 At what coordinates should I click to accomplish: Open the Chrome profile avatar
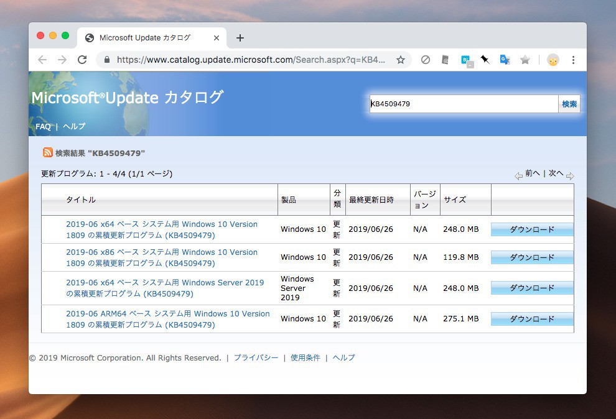[553, 60]
